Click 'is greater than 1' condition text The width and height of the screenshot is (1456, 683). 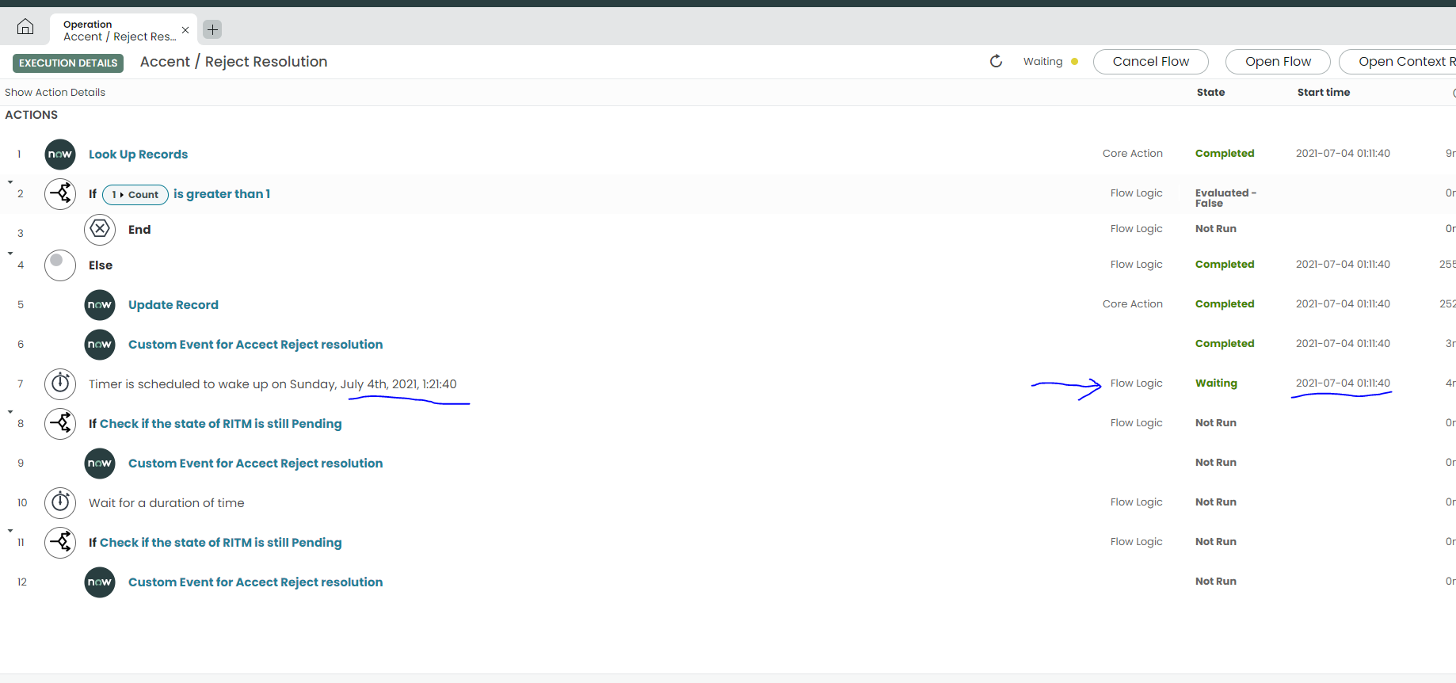pyautogui.click(x=222, y=194)
